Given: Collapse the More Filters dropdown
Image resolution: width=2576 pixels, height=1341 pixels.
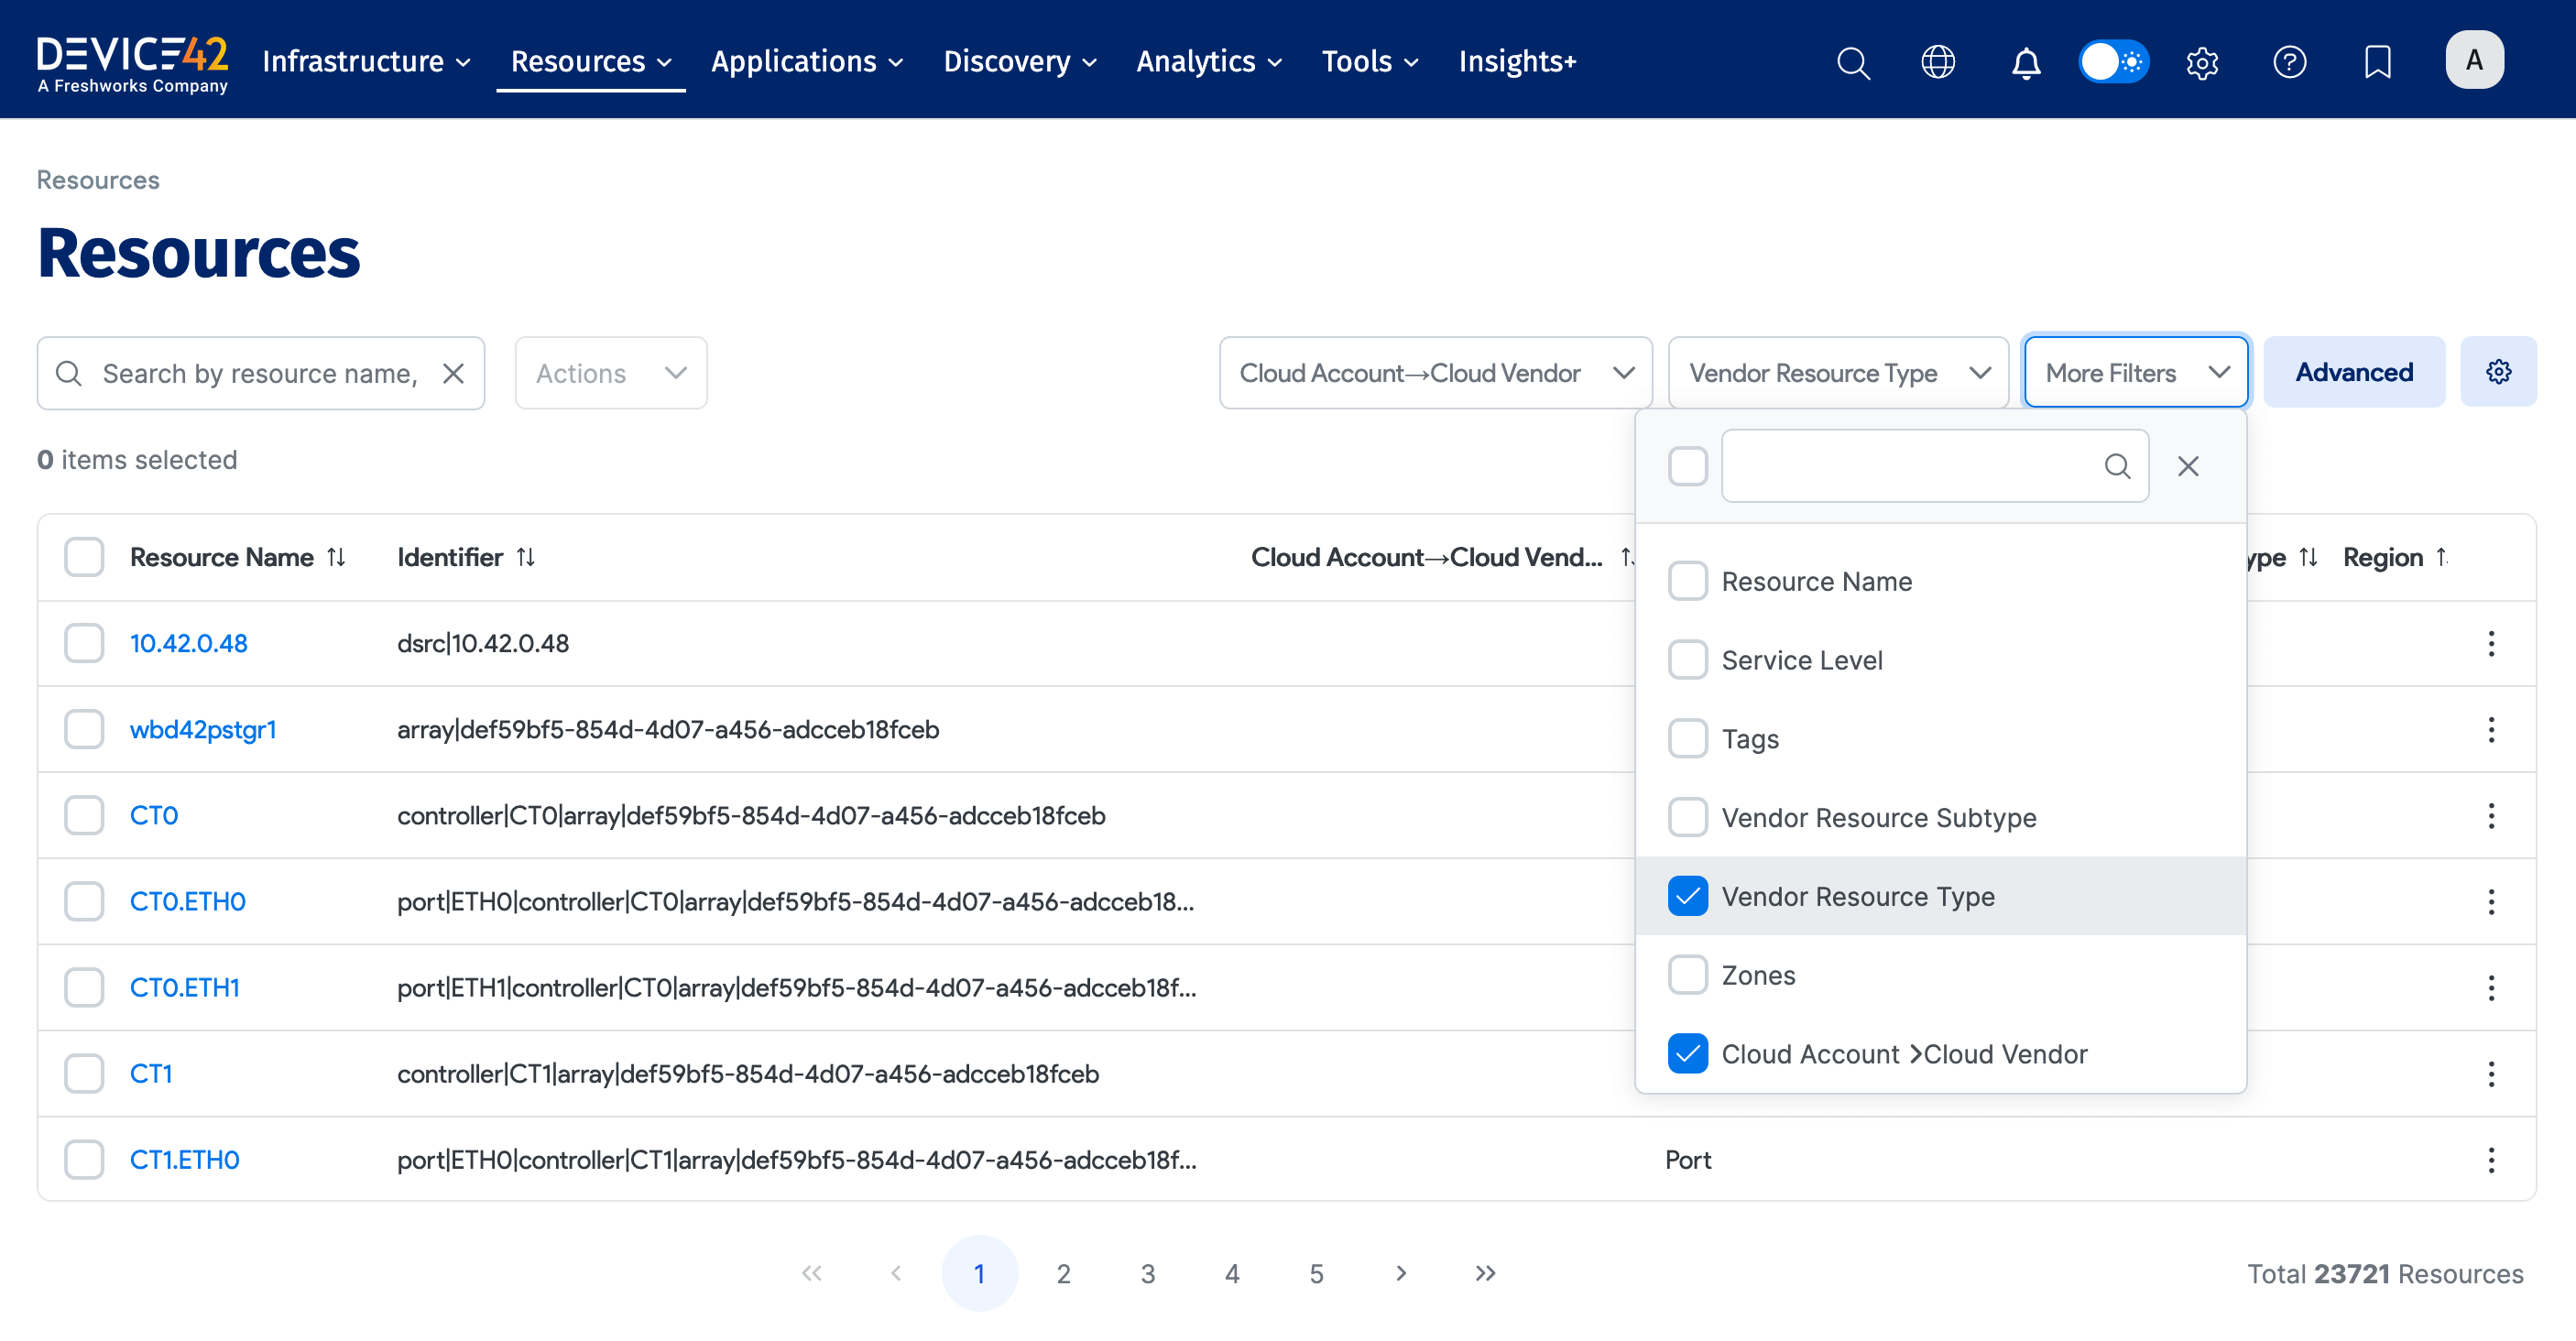Looking at the screenshot, I should [2136, 373].
